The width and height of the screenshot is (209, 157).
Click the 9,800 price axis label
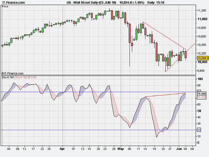(201, 71)
